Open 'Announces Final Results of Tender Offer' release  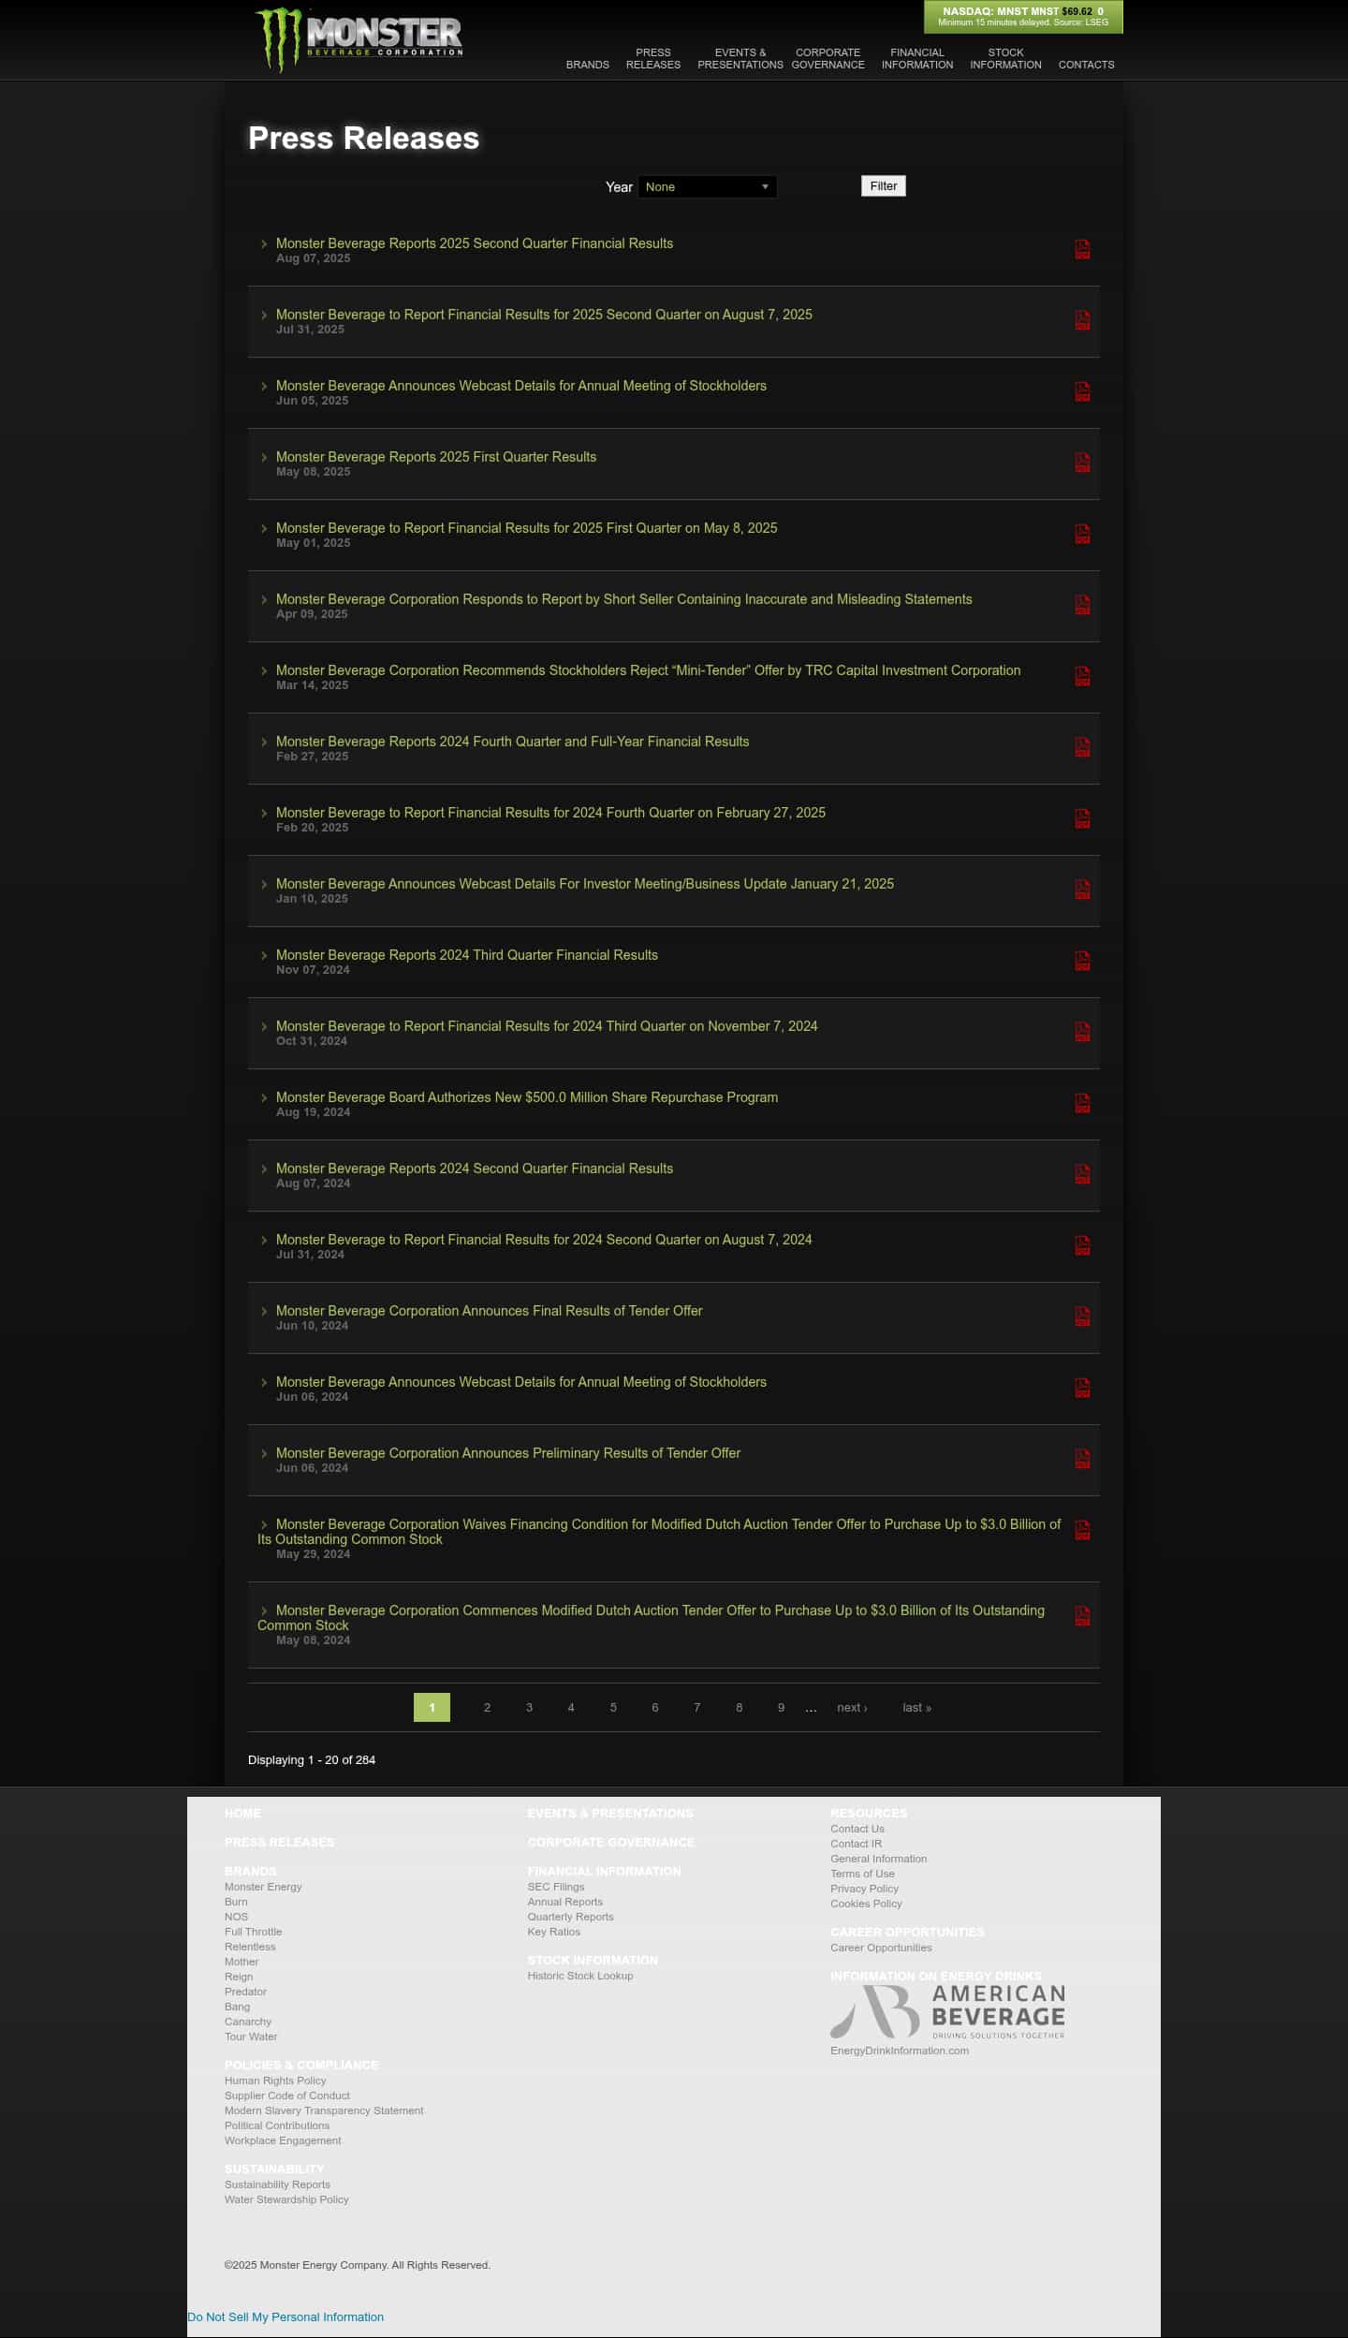tap(490, 1311)
